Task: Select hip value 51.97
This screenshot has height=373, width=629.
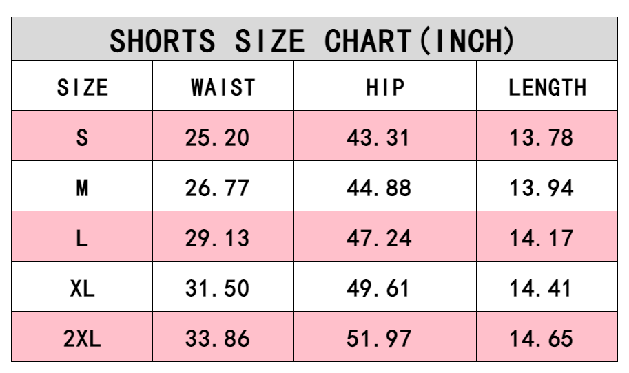Action: [x=378, y=339]
